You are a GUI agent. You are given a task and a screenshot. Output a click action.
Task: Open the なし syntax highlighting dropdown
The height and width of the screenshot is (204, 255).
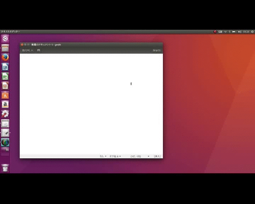coord(103,156)
